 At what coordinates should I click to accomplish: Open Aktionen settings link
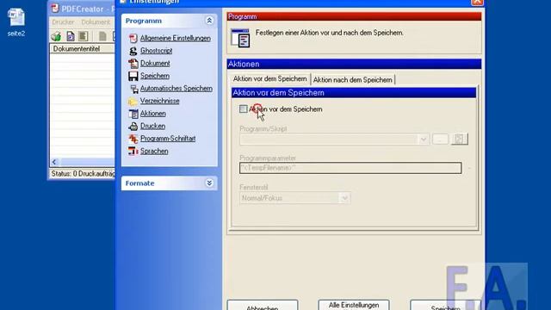153,114
